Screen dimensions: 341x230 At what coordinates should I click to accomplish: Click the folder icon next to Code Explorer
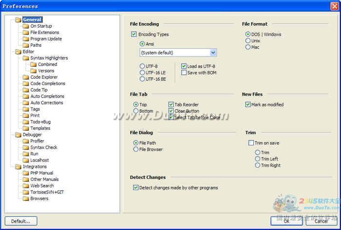pyautogui.click(x=26, y=77)
